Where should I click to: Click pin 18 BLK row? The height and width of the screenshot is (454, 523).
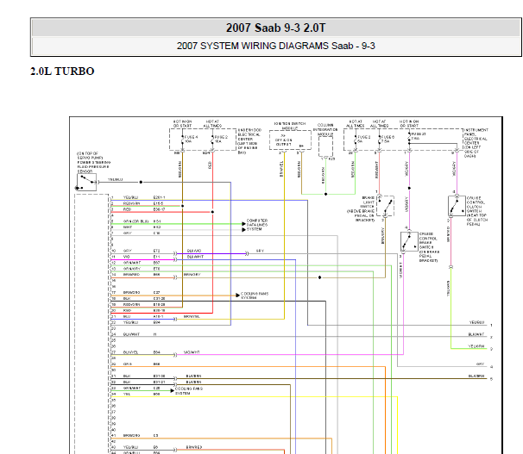(138, 299)
